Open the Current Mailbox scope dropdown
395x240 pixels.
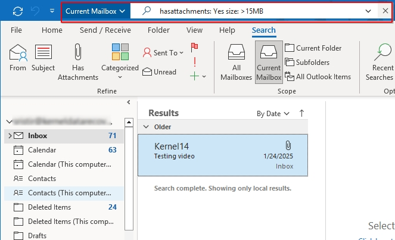pos(95,11)
